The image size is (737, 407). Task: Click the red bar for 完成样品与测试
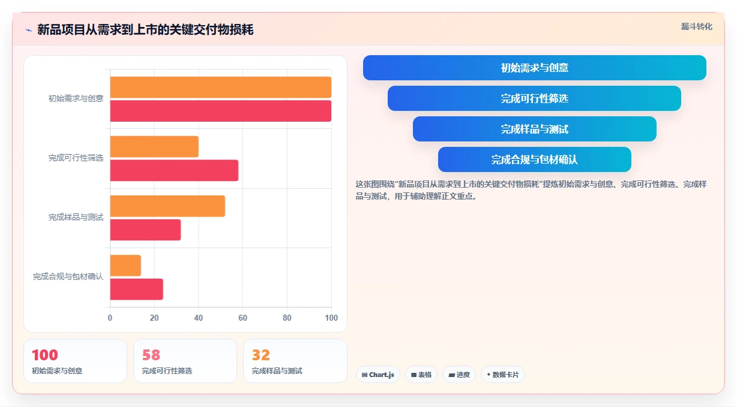click(x=145, y=230)
